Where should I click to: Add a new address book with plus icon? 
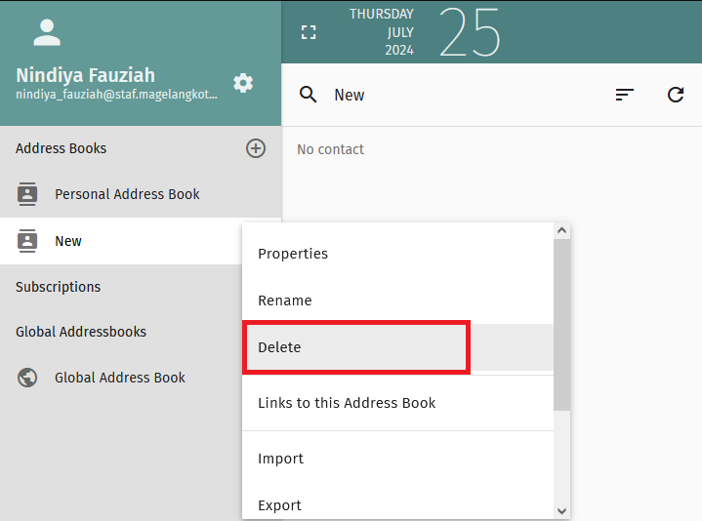pos(256,148)
